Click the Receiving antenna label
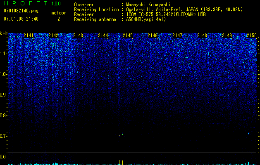Image resolution: width=260 pixels, height=165 pixels. click(x=95, y=19)
